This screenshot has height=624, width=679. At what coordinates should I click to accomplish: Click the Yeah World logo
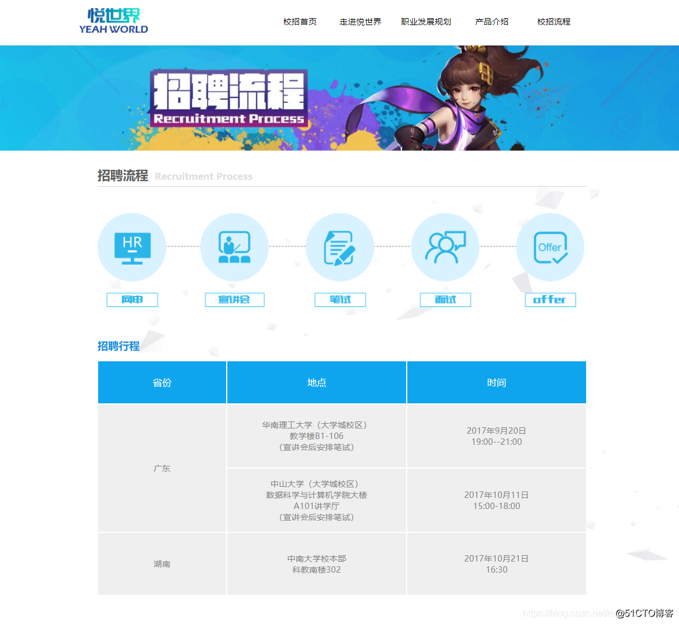point(113,21)
